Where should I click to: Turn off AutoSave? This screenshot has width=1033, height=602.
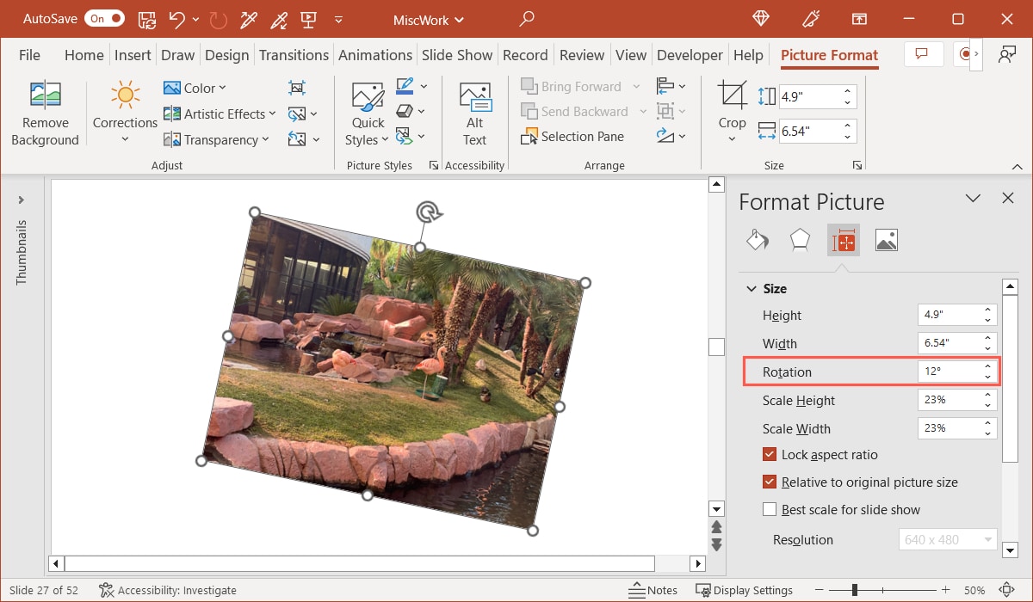point(104,17)
